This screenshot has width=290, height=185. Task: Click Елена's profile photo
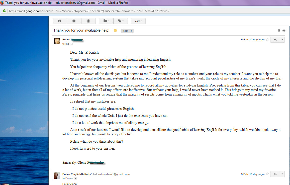(x=57, y=41)
